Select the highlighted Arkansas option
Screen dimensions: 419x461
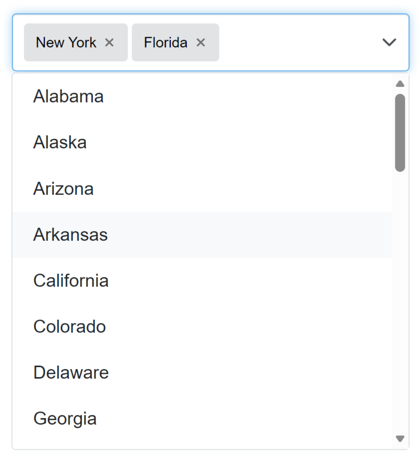(x=71, y=235)
